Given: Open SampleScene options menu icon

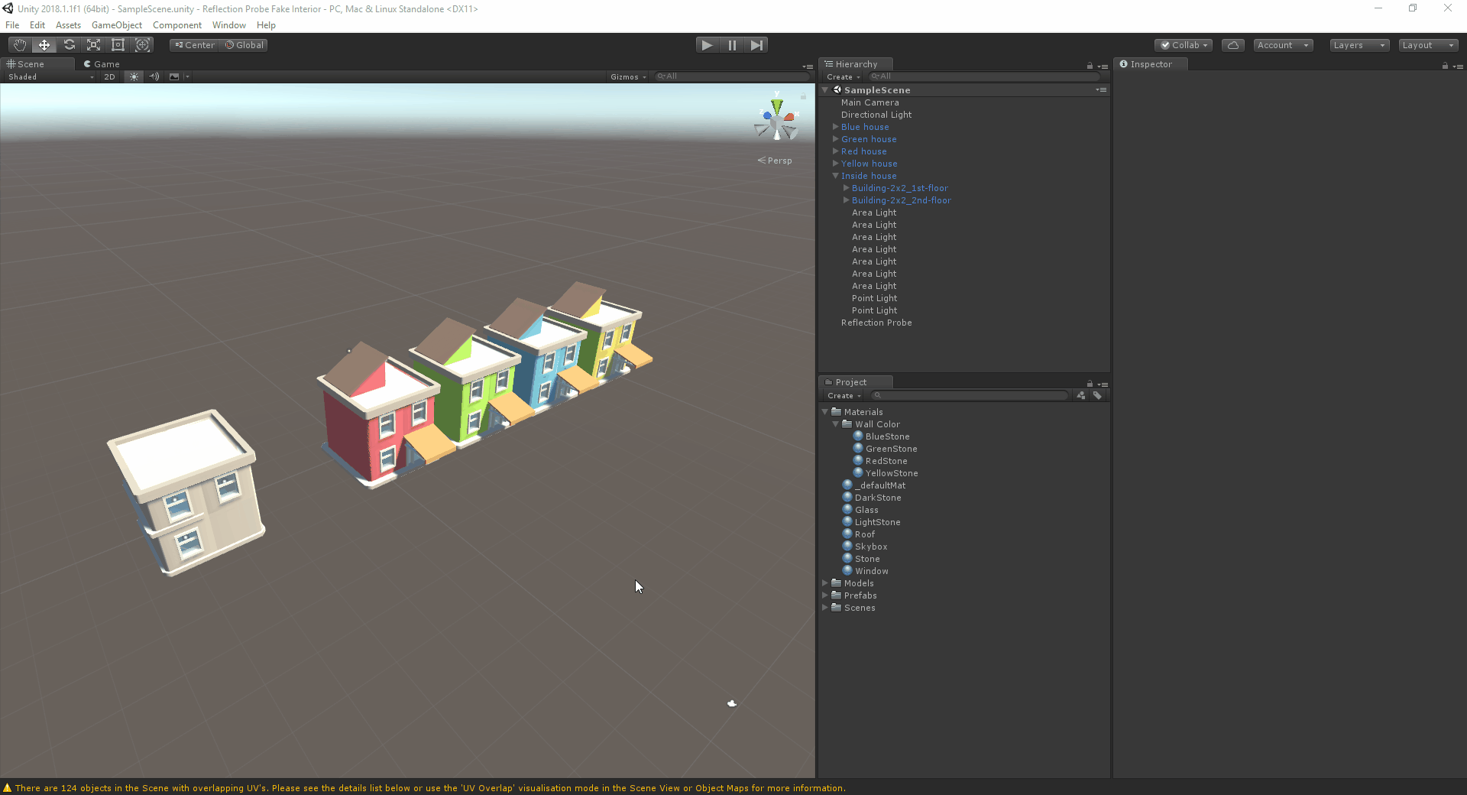Looking at the screenshot, I should click(1101, 90).
